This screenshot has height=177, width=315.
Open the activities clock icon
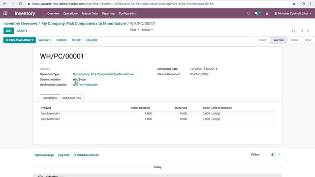(x=249, y=13)
